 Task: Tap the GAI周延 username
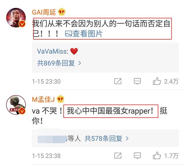point(44,12)
